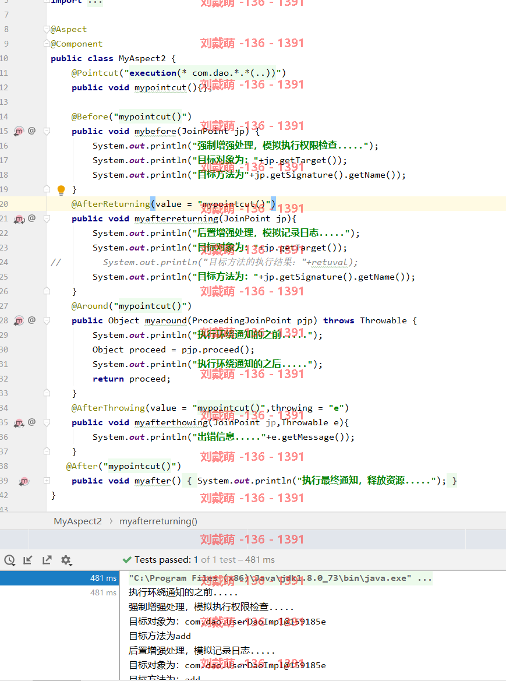Click the myaround method name
Screen dimensions: 506x681
pos(165,321)
